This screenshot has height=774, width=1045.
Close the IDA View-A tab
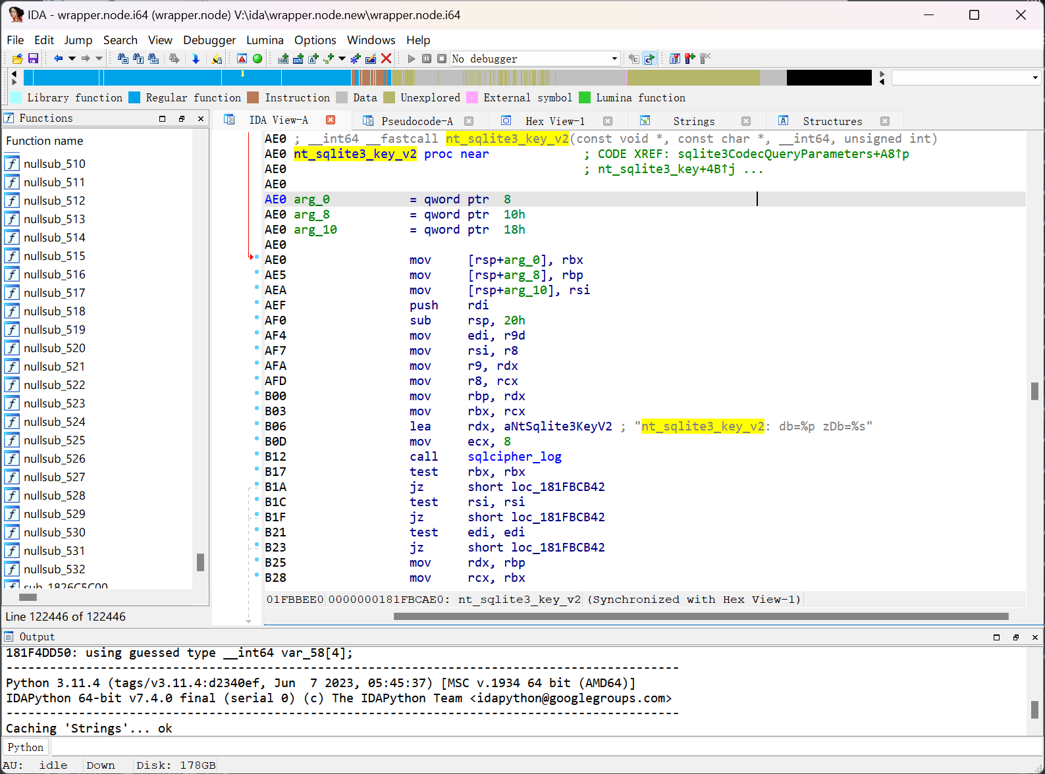(x=331, y=120)
